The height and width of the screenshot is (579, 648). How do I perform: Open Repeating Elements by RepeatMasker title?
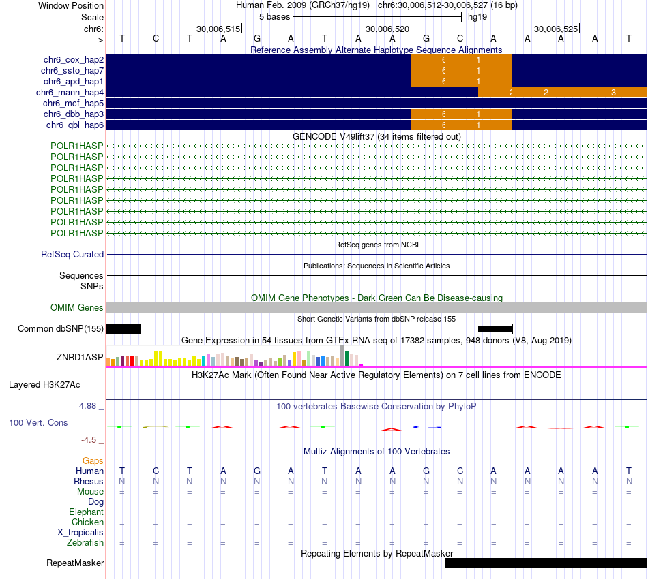click(377, 553)
